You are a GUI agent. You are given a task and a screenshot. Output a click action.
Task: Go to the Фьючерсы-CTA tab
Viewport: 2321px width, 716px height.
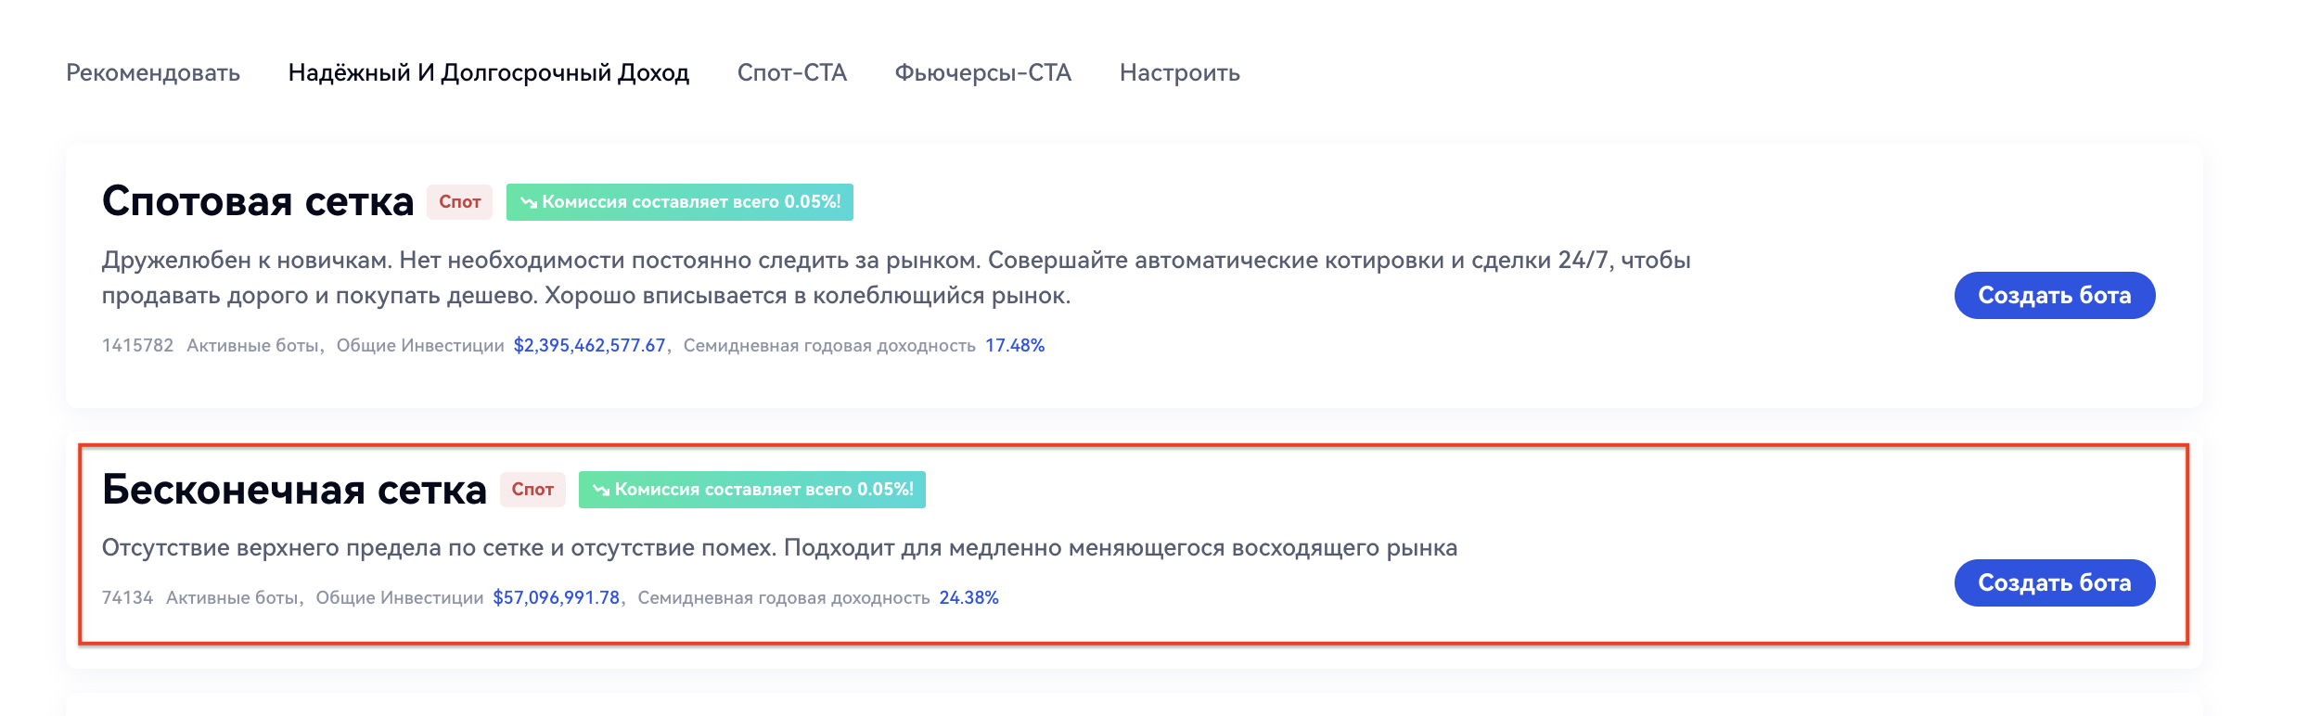[x=982, y=72]
